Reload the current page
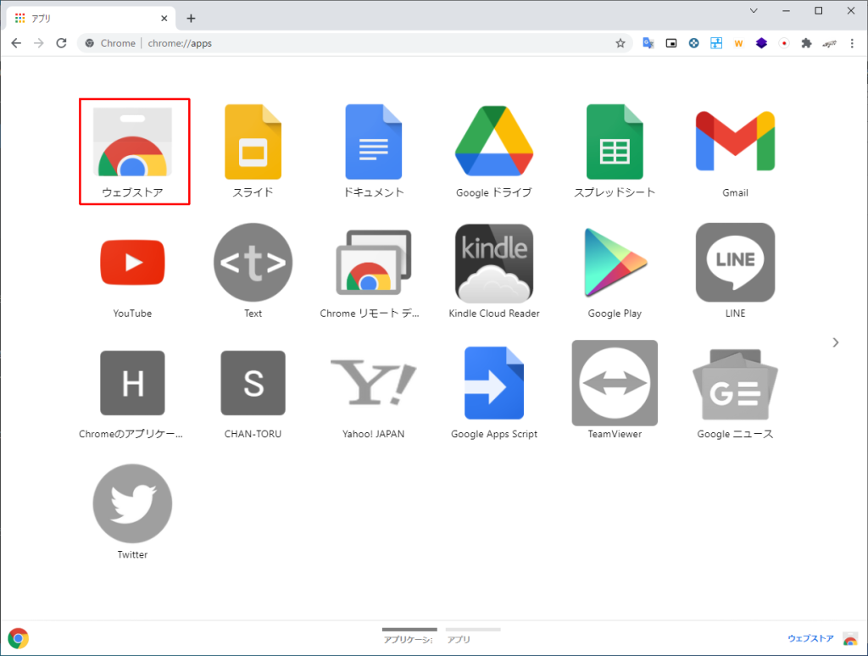 (61, 43)
